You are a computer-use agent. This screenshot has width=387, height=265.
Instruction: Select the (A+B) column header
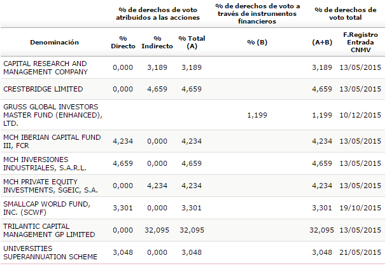321,43
